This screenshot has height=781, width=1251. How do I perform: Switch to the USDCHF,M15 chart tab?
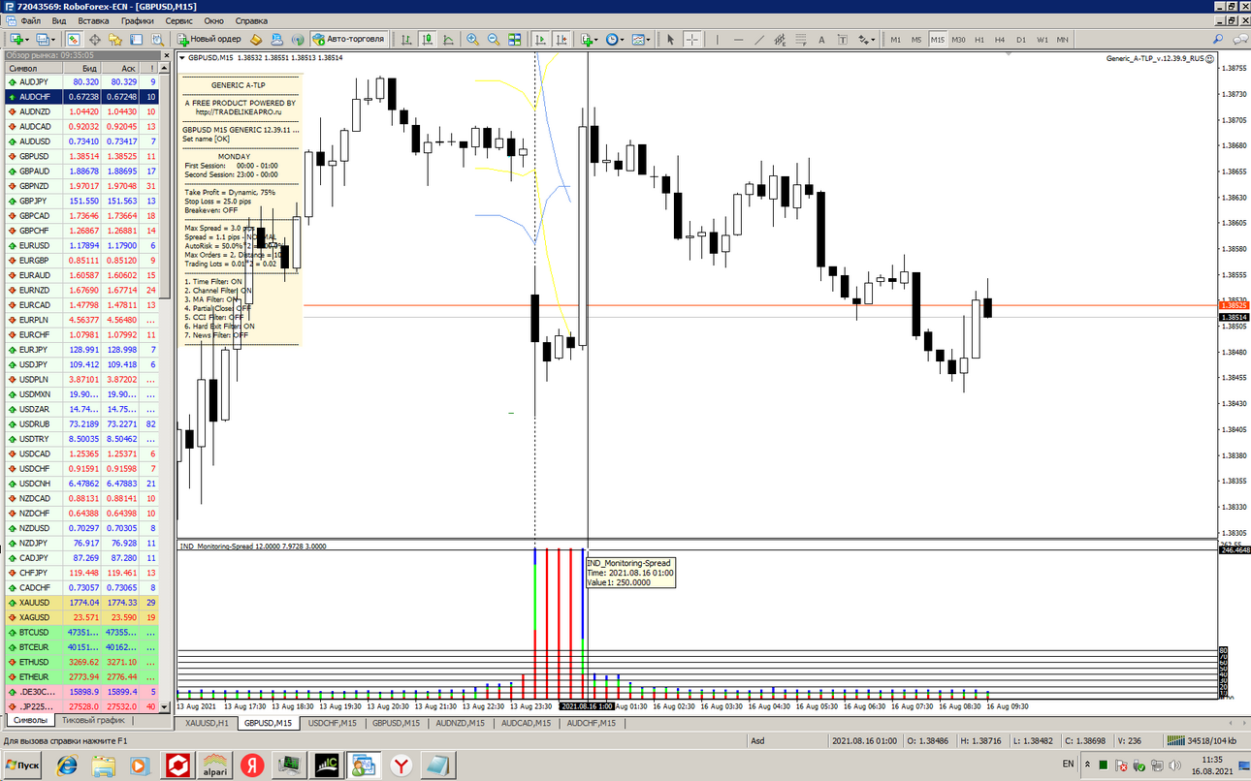(332, 723)
